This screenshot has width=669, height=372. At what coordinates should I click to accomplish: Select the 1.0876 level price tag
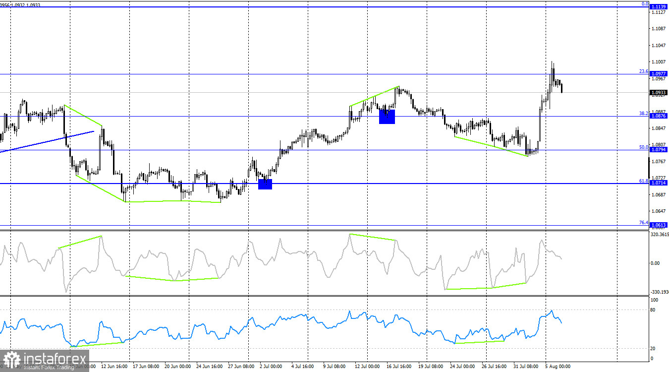pos(658,116)
